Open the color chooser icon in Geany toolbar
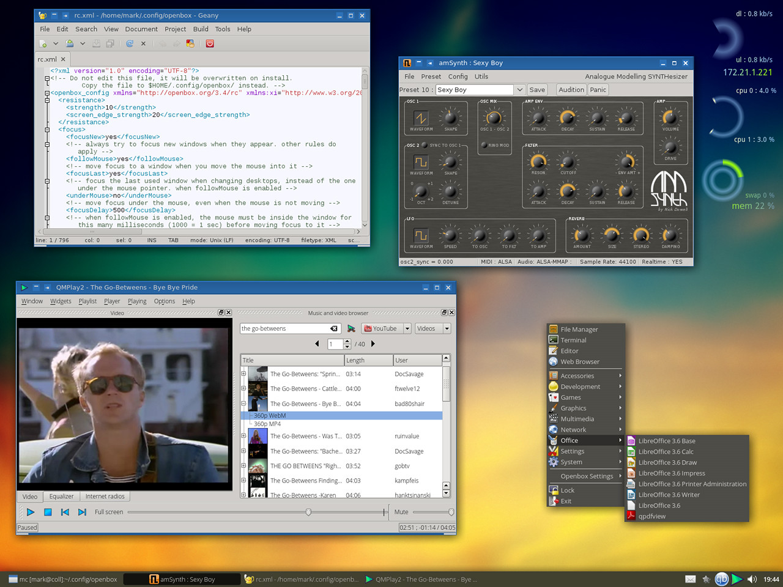The height and width of the screenshot is (587, 783). 190,43
